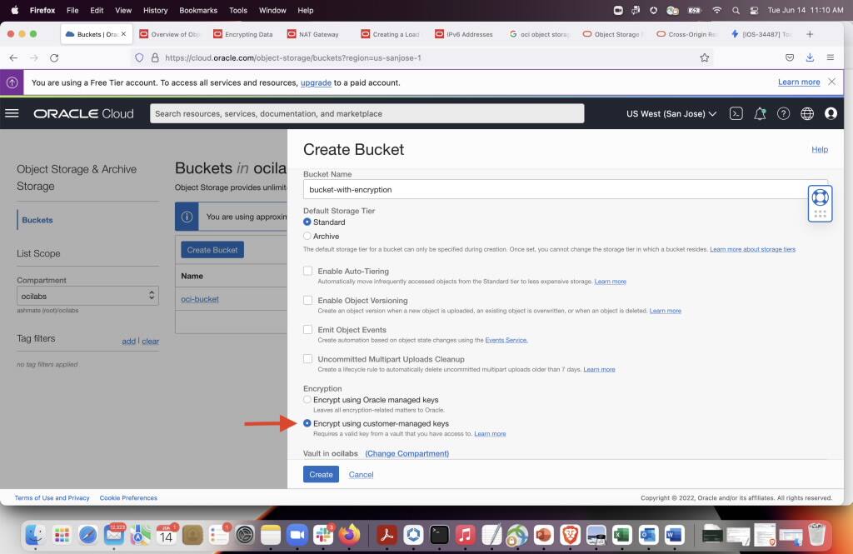The image size is (853, 554).
Task: Open the Compartment selector showing ocilabs
Action: pyautogui.click(x=87, y=296)
